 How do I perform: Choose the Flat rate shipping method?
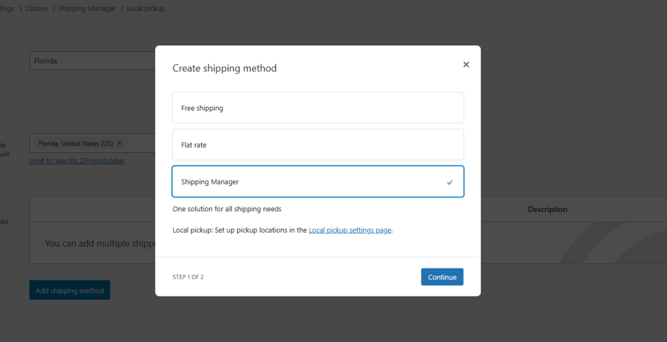317,145
